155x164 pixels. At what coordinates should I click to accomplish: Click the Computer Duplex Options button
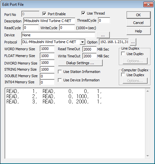(x=135, y=81)
